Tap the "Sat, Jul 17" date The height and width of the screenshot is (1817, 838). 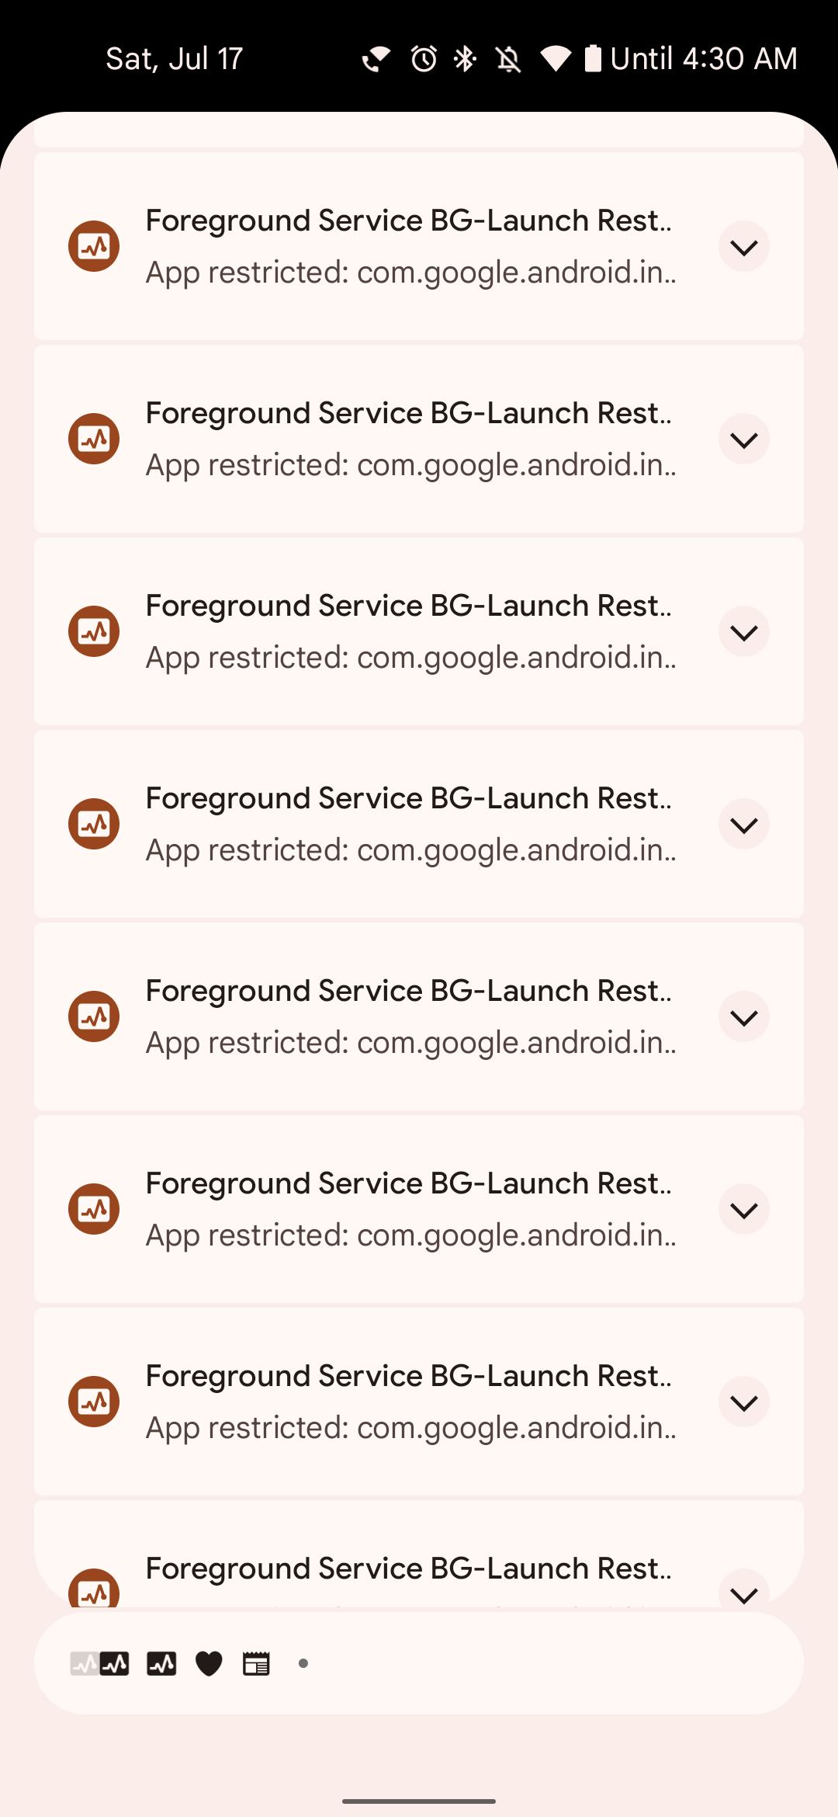pyautogui.click(x=175, y=59)
